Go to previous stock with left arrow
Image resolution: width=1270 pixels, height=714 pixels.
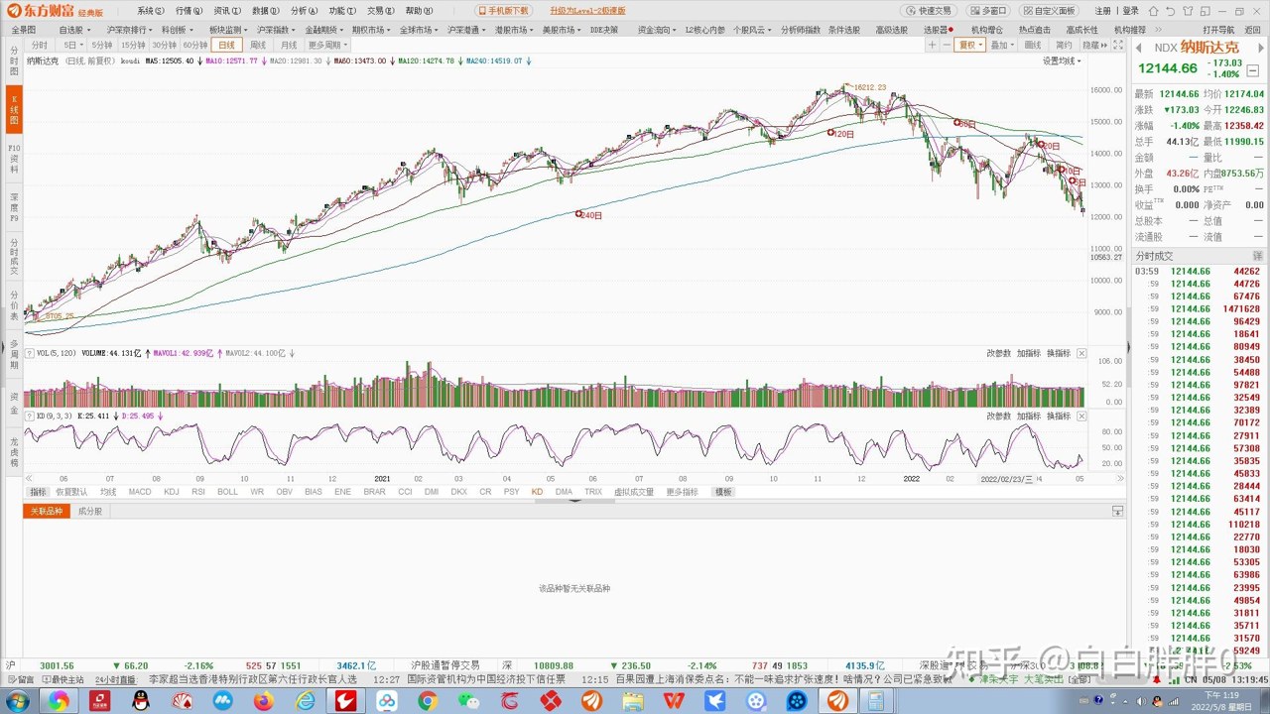(x=1139, y=48)
